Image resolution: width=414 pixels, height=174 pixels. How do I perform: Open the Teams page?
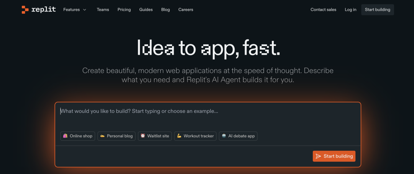(103, 10)
